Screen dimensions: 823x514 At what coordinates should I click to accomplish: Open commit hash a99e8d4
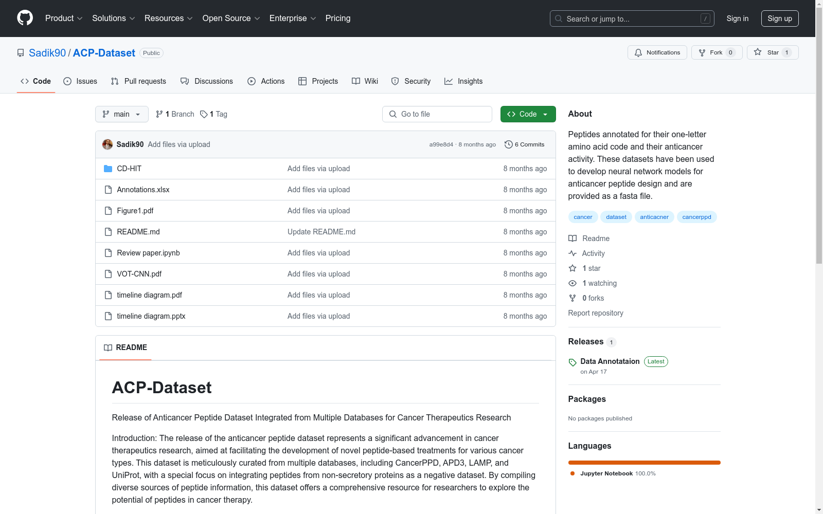[441, 144]
